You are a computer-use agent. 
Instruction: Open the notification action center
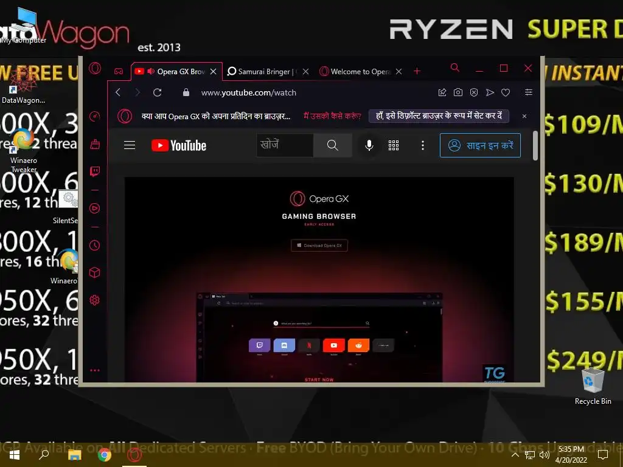click(x=603, y=455)
